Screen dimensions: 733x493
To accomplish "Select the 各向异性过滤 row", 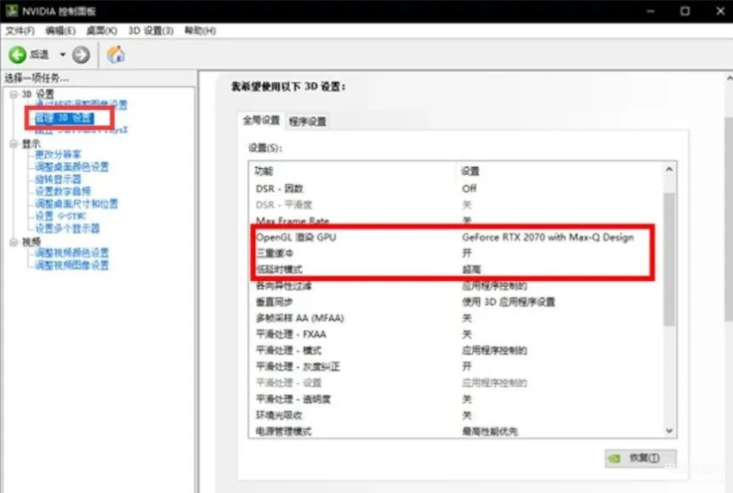I will click(456, 286).
